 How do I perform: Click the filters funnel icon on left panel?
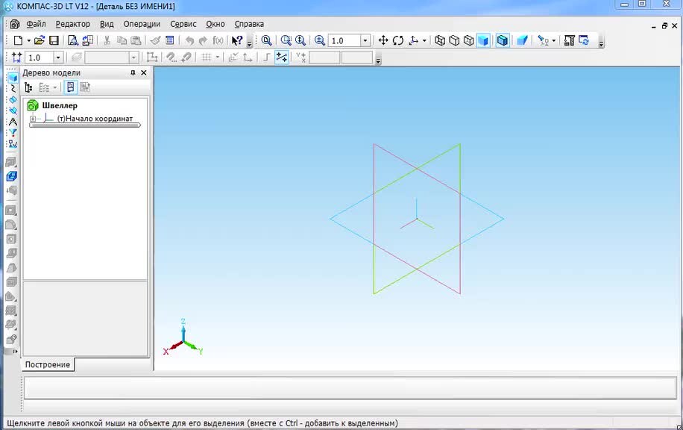click(13, 133)
